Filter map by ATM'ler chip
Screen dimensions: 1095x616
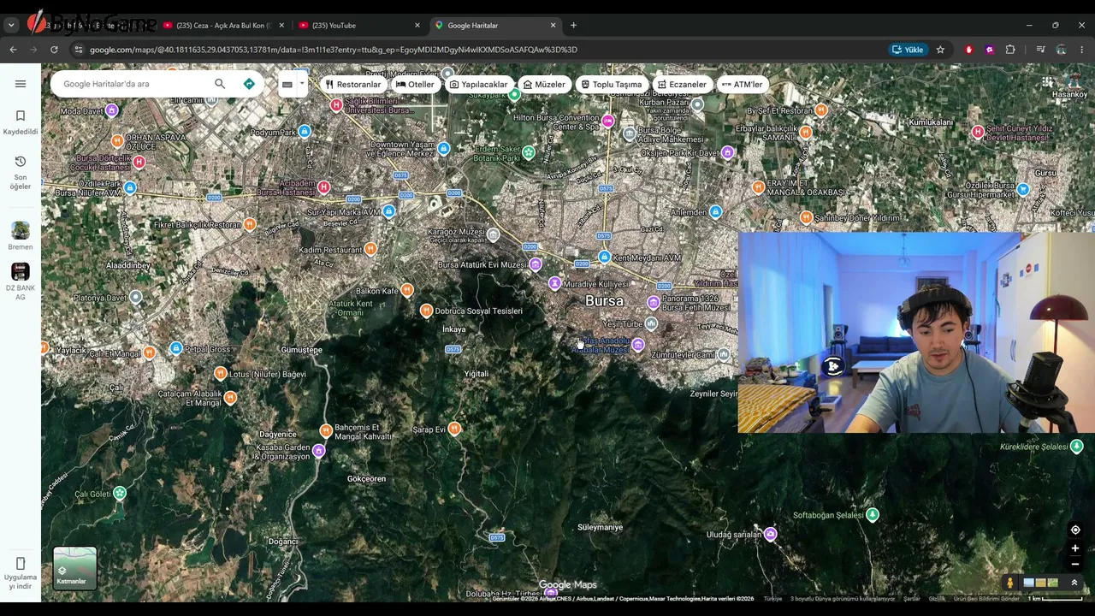coord(742,85)
